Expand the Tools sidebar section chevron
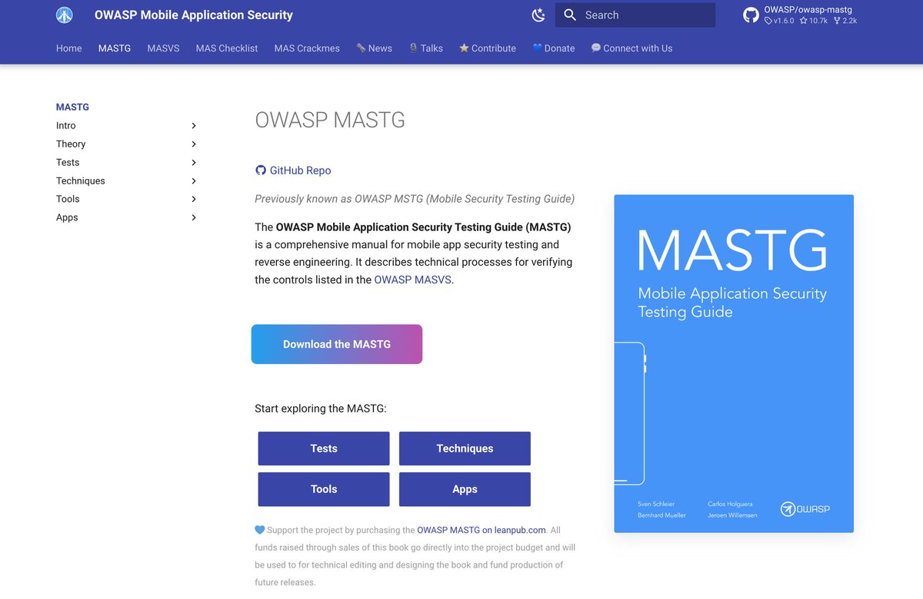Screen dimensions: 923x599 (x=194, y=200)
